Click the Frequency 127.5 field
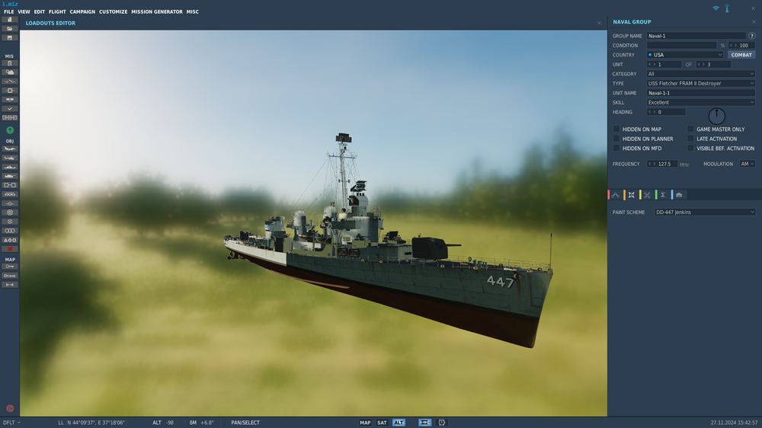Image resolution: width=762 pixels, height=428 pixels. click(x=662, y=164)
